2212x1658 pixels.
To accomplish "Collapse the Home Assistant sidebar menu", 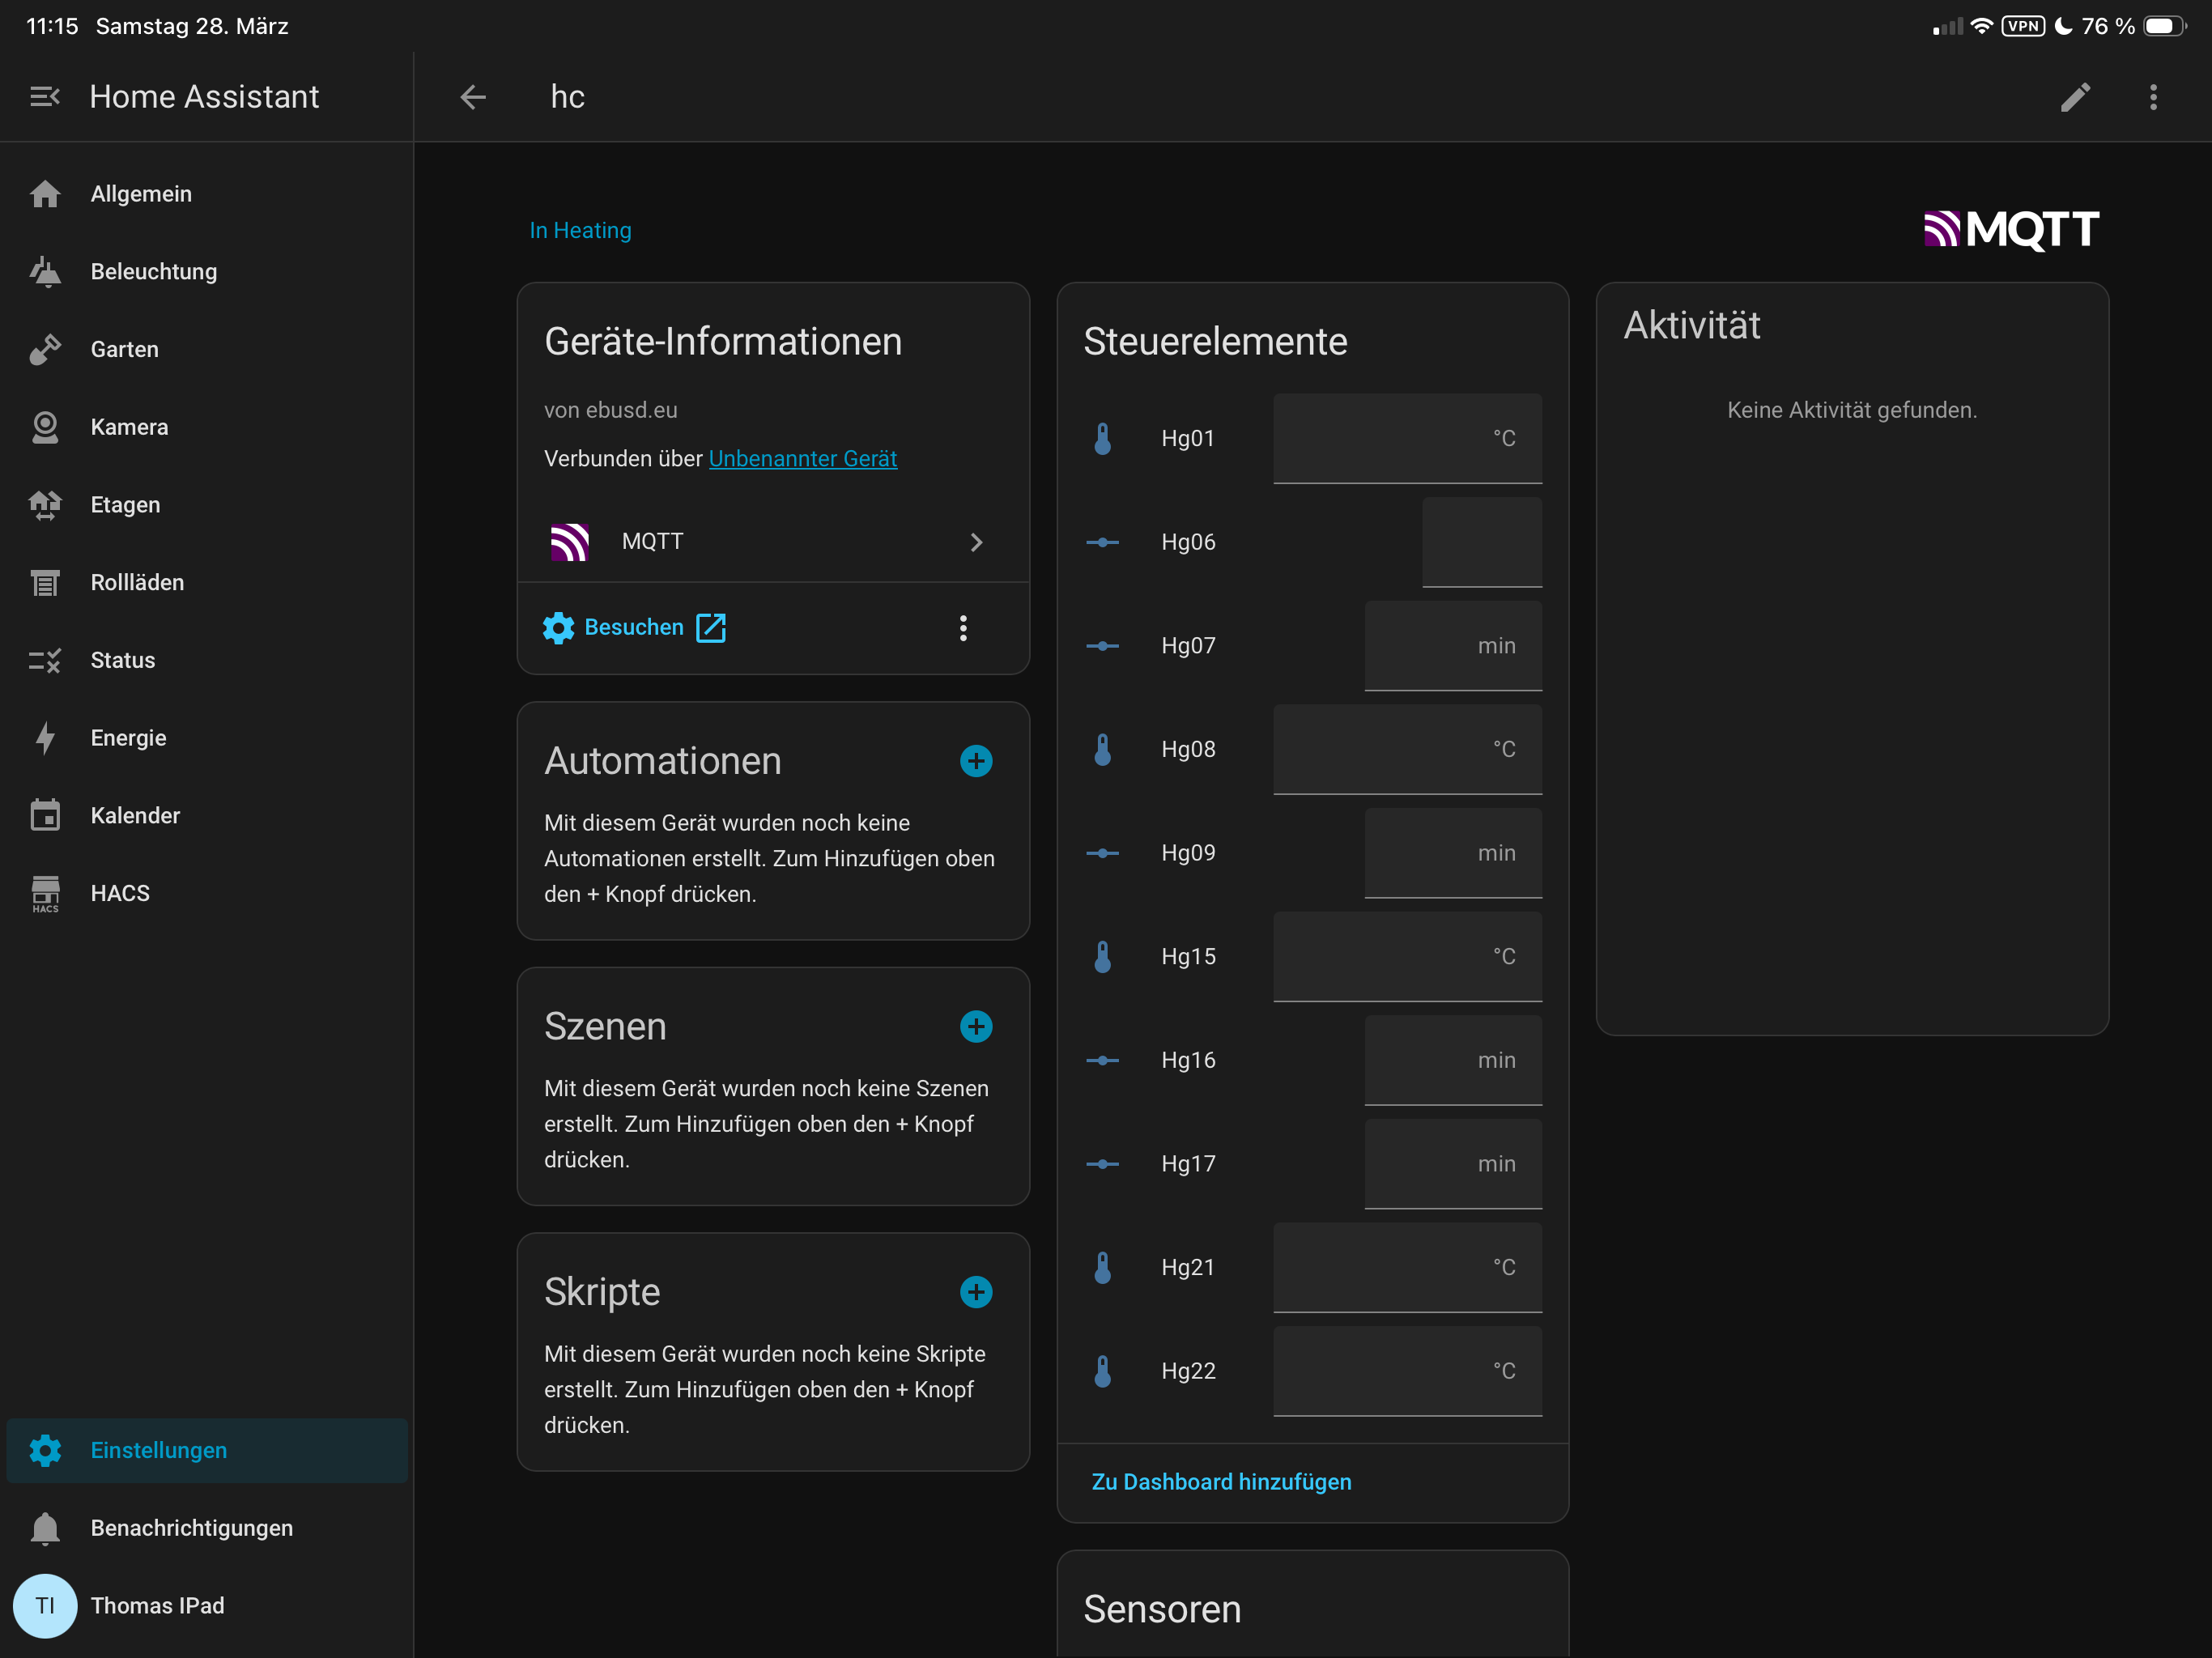I will pyautogui.click(x=45, y=97).
